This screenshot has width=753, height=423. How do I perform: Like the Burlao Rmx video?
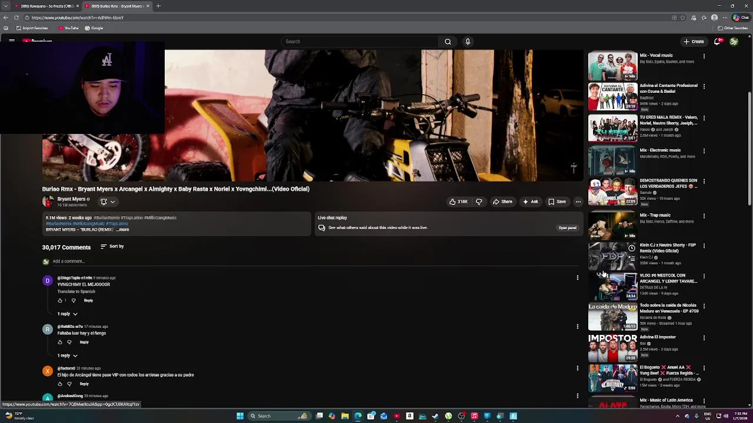tap(458, 202)
